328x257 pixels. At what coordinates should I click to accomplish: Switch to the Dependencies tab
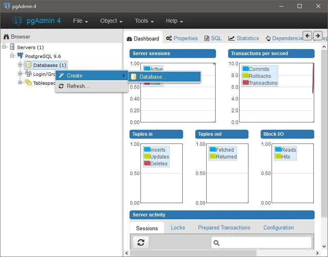285,38
